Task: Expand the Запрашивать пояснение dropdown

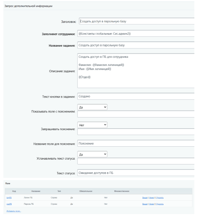Action: click(x=92, y=124)
